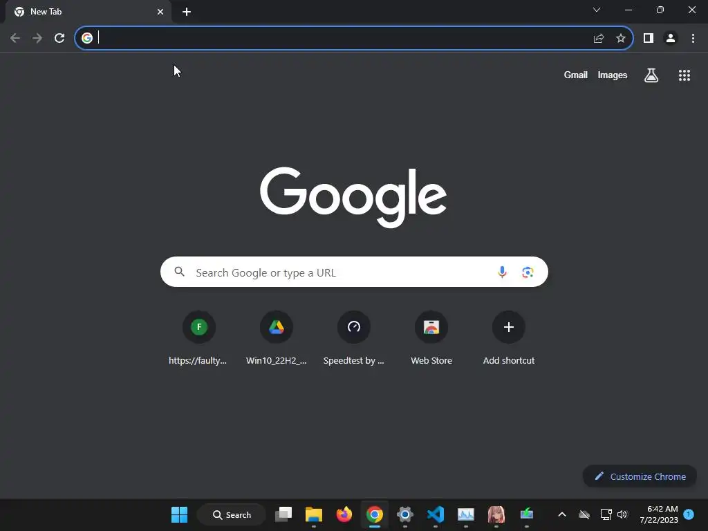Expand the tab search chevron
708x531 pixels.
point(597,10)
